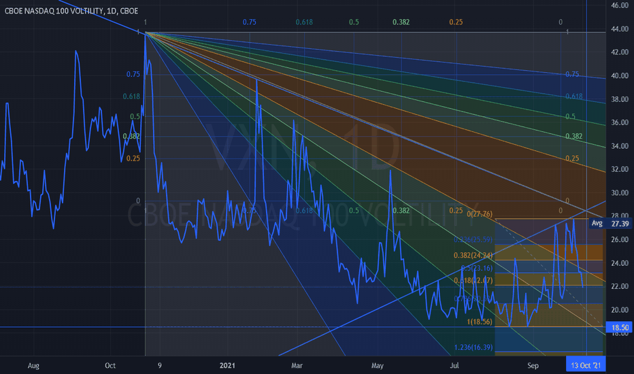Select 20.00 on the price scale
The width and height of the screenshot is (634, 374).
[x=620, y=310]
